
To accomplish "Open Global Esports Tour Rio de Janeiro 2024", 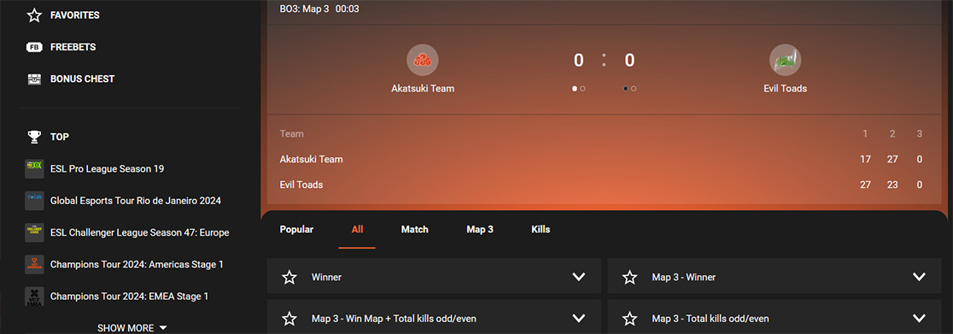I will point(136,200).
